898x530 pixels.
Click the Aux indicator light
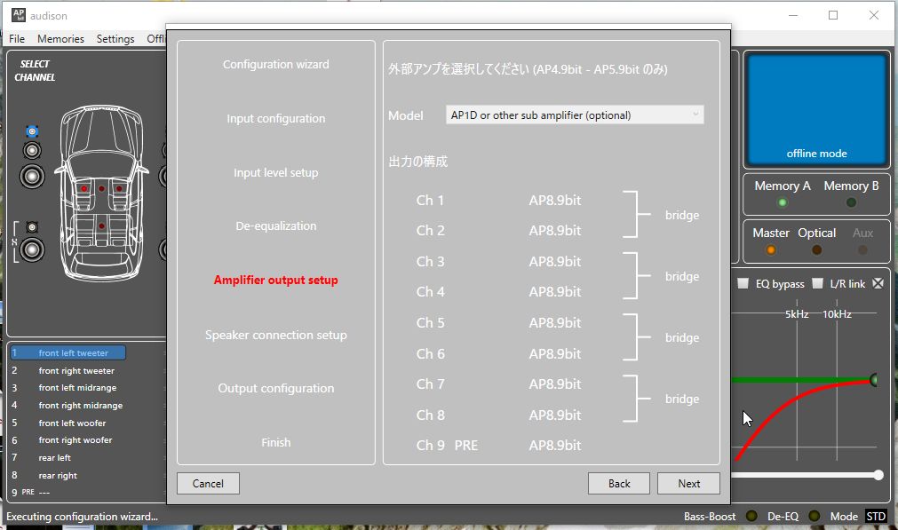point(862,250)
